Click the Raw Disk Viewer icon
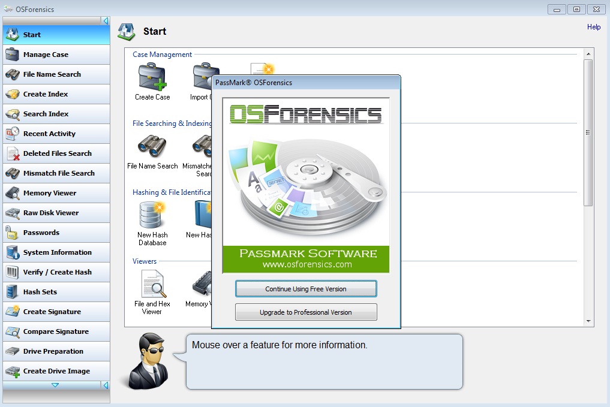Image resolution: width=610 pixels, height=407 pixels. coord(13,213)
